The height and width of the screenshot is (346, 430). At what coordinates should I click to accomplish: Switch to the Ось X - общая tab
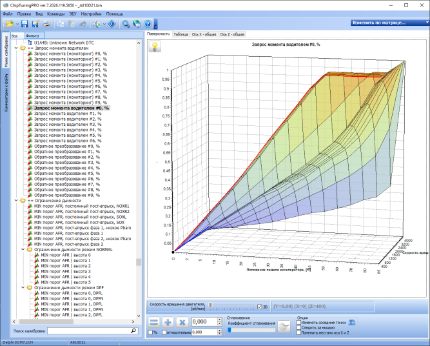204,34
